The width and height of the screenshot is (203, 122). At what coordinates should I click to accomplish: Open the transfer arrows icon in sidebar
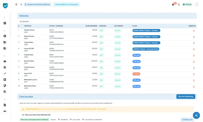5,73
